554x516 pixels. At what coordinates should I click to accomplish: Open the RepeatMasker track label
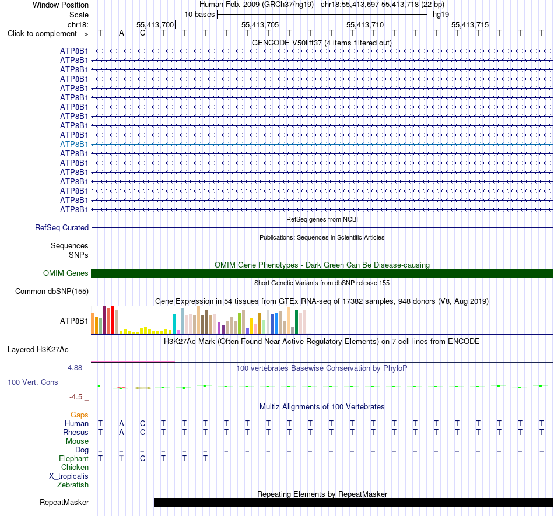pyautogui.click(x=64, y=502)
